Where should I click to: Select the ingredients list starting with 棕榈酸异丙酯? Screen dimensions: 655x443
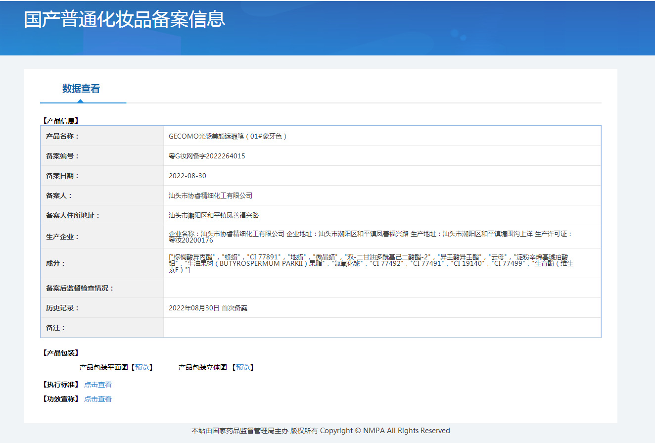click(x=372, y=263)
